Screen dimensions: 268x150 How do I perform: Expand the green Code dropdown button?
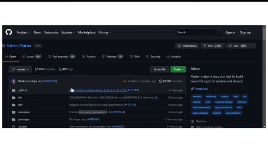[178, 70]
